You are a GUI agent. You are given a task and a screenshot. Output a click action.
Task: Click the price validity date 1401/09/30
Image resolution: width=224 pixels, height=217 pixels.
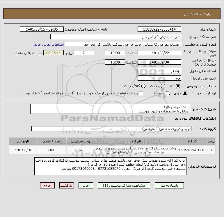click(x=159, y=62)
